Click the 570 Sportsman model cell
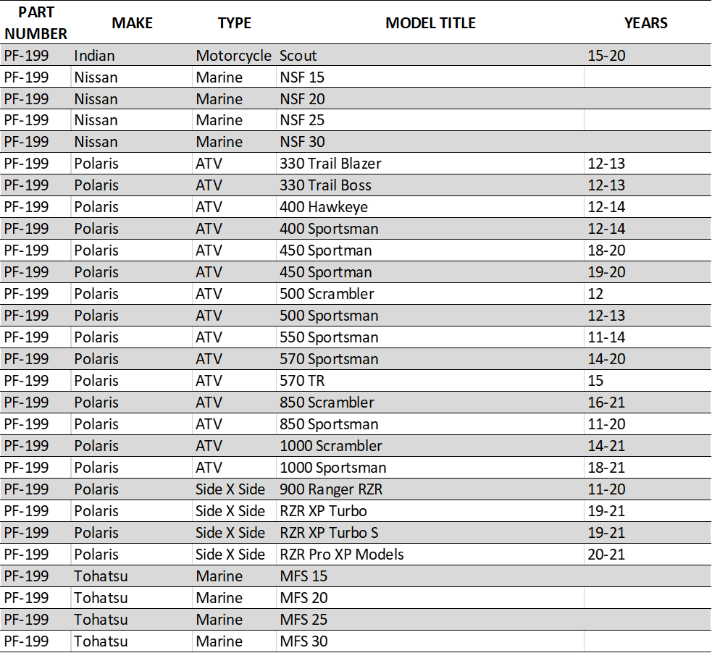Viewport: 712px width, 653px height. 430,359
